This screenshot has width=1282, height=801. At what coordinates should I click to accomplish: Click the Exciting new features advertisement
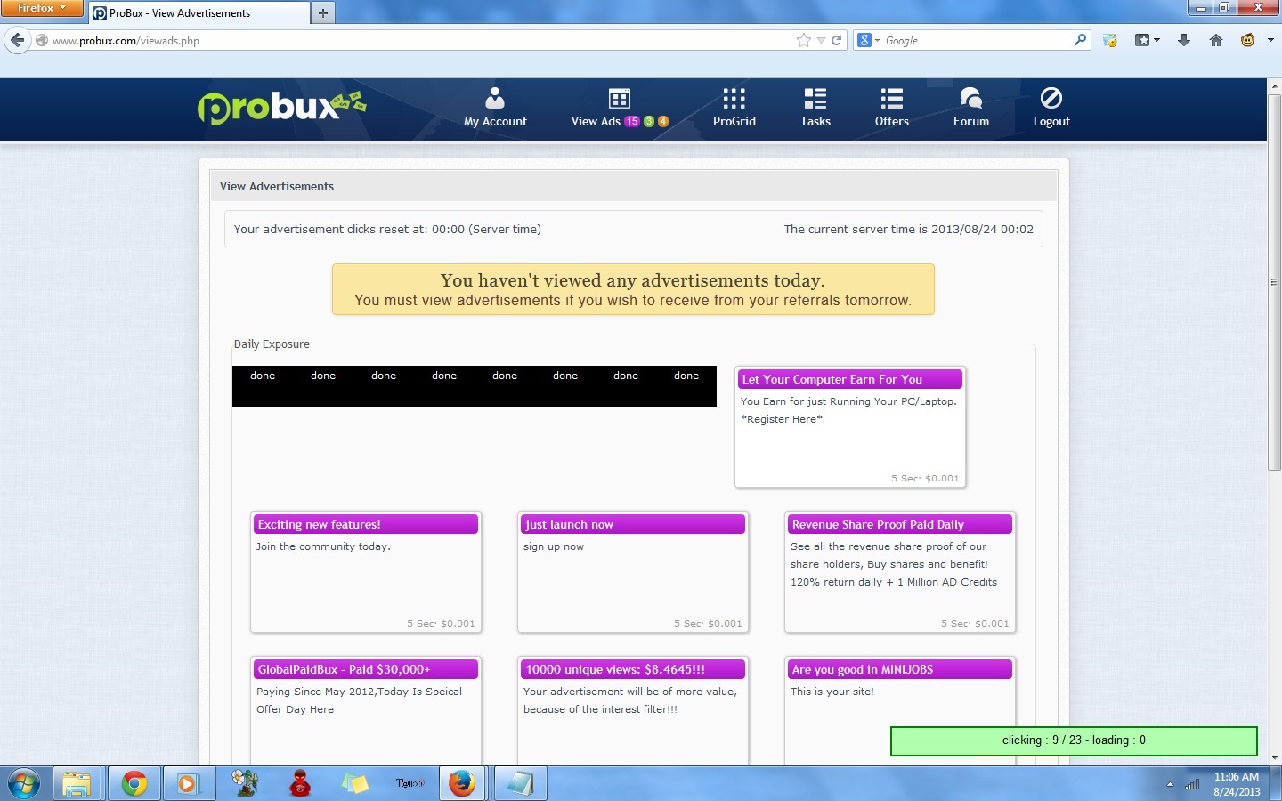tap(365, 524)
